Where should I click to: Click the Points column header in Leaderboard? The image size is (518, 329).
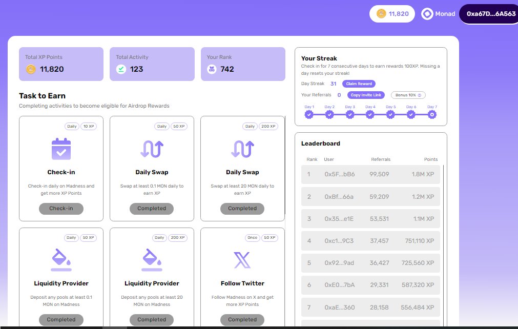click(x=431, y=159)
